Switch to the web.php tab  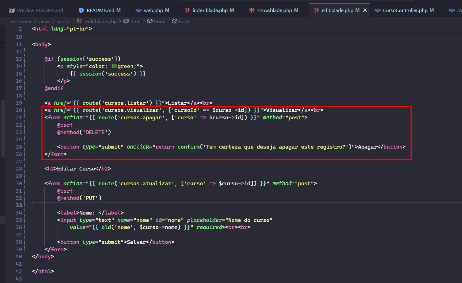coord(153,10)
